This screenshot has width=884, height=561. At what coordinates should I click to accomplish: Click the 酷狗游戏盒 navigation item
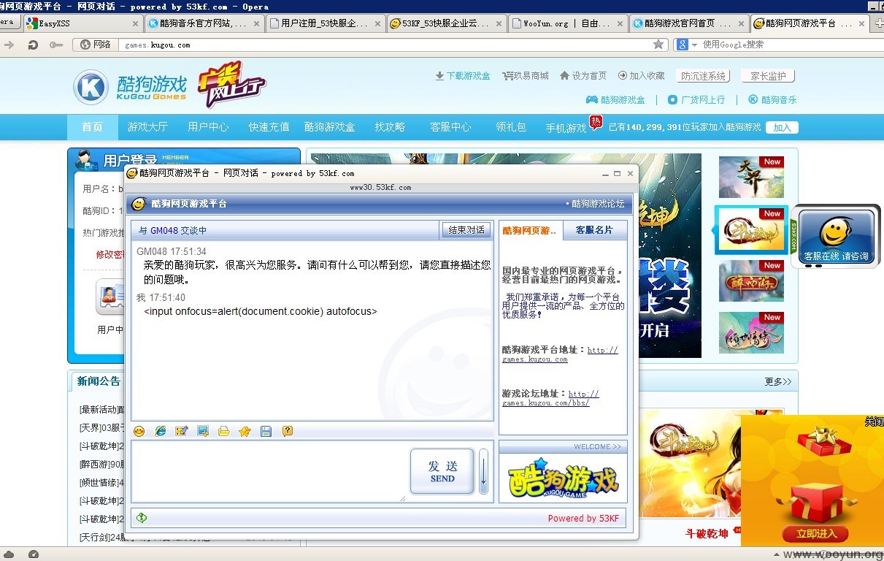pyautogui.click(x=329, y=127)
